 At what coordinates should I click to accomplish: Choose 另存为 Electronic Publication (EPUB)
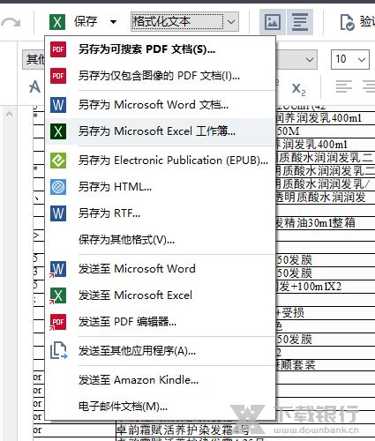pyautogui.click(x=161, y=161)
